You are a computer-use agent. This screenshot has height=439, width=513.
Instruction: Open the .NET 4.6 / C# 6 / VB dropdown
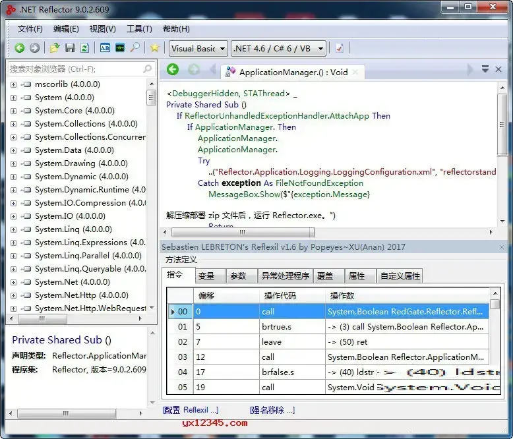[278, 48]
